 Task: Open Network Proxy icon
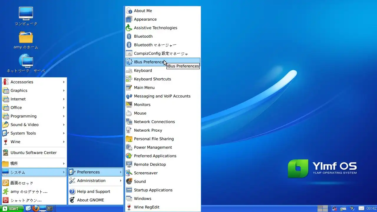click(x=129, y=130)
